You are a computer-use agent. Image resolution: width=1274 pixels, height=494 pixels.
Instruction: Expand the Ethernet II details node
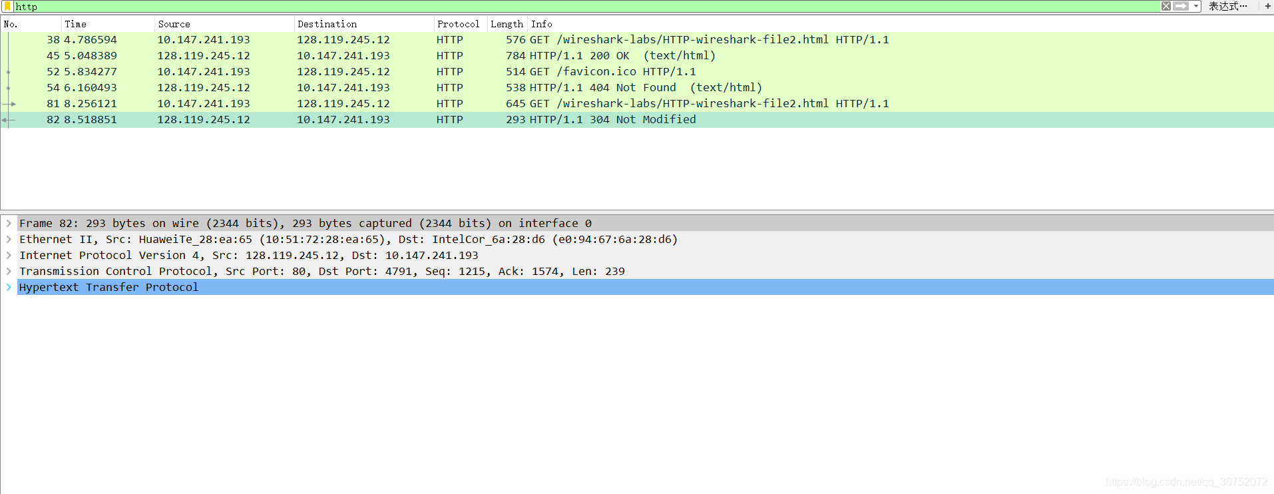point(9,239)
